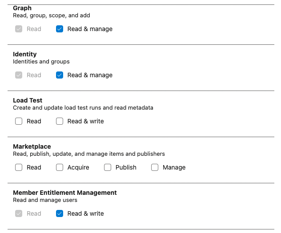
Task: Select the Marketplace Publish checkbox
Action: (x=108, y=168)
